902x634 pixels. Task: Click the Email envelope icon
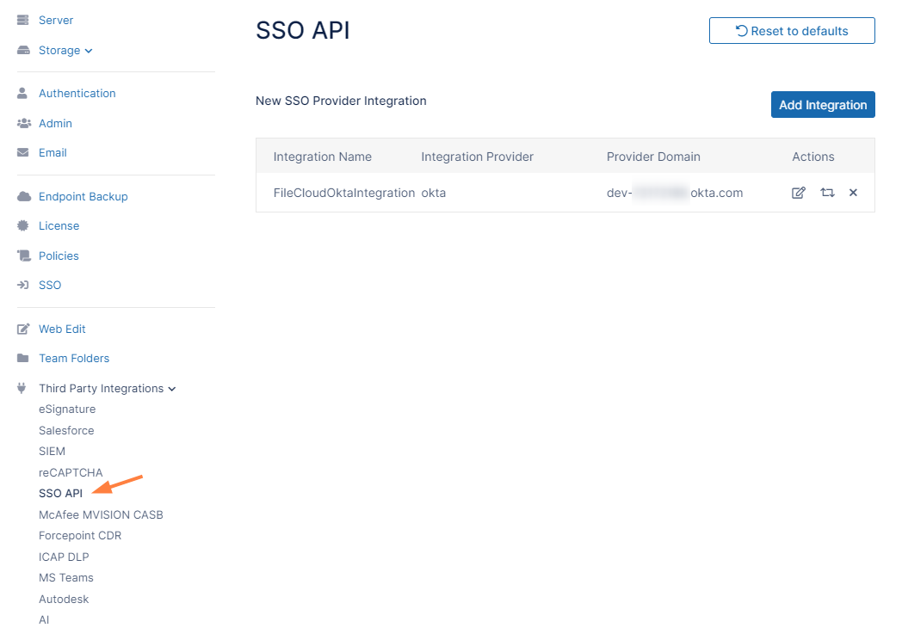coord(23,152)
